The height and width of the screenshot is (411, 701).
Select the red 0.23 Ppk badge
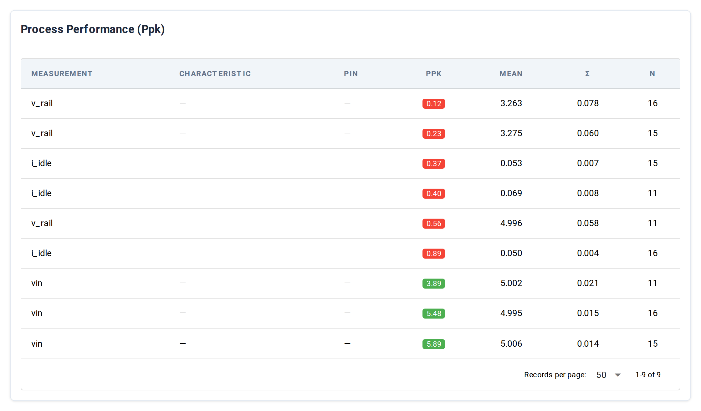(x=434, y=133)
